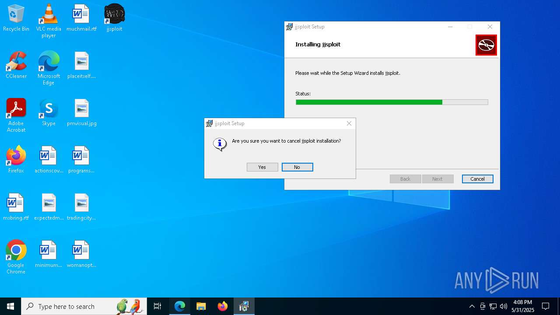Viewport: 560px width, 315px height.
Task: Select the CCleaner desktop shortcut
Action: click(16, 65)
